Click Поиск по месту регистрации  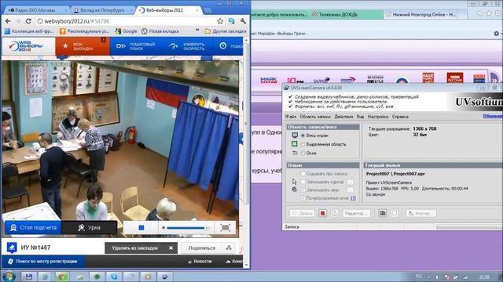point(43,261)
